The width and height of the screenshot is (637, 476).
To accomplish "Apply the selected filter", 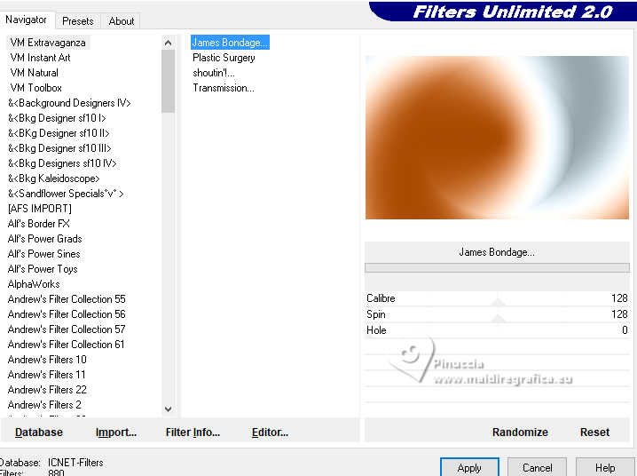I will tap(469, 467).
